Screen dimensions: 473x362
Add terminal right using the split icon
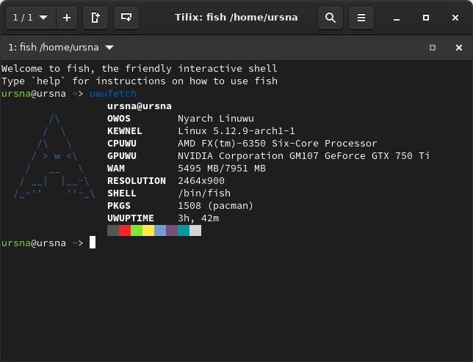point(95,18)
